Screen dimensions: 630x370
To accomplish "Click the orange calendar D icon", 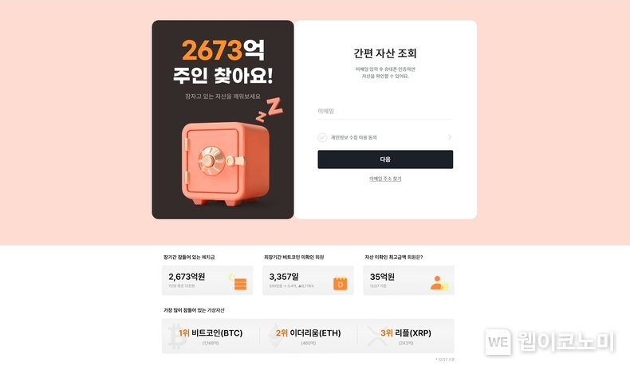I will pos(340,283).
